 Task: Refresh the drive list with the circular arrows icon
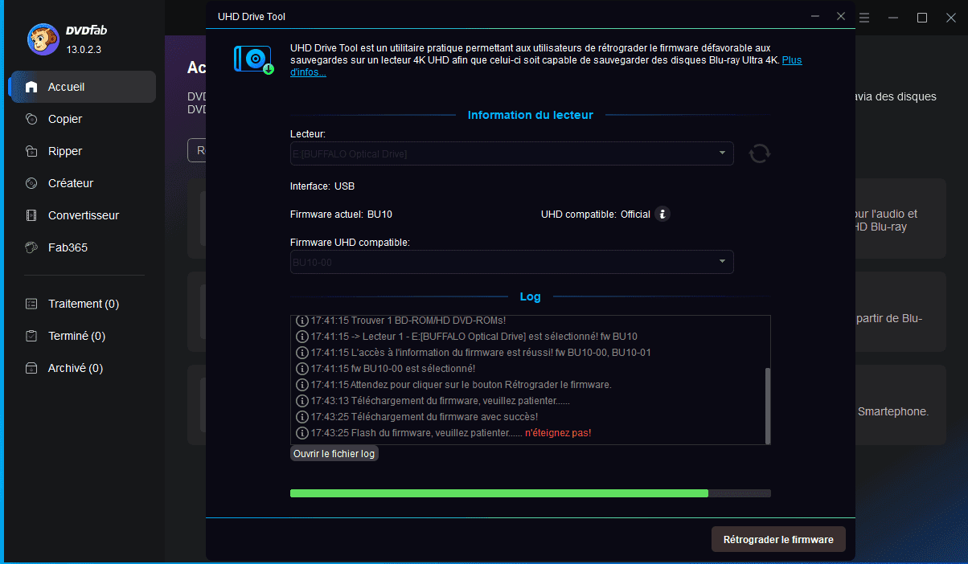tap(760, 153)
